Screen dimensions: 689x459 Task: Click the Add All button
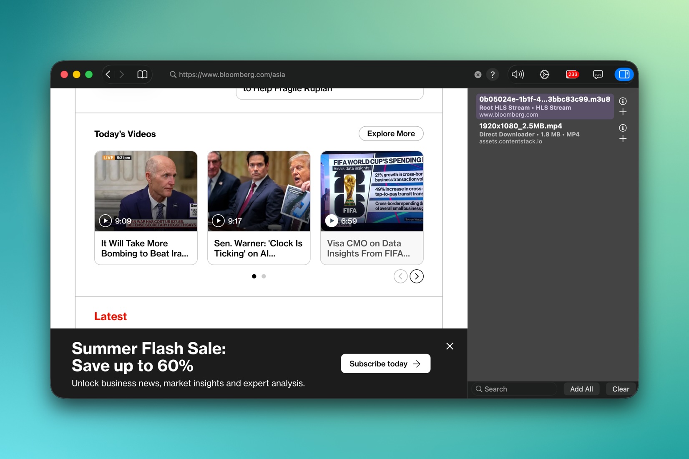pos(581,389)
